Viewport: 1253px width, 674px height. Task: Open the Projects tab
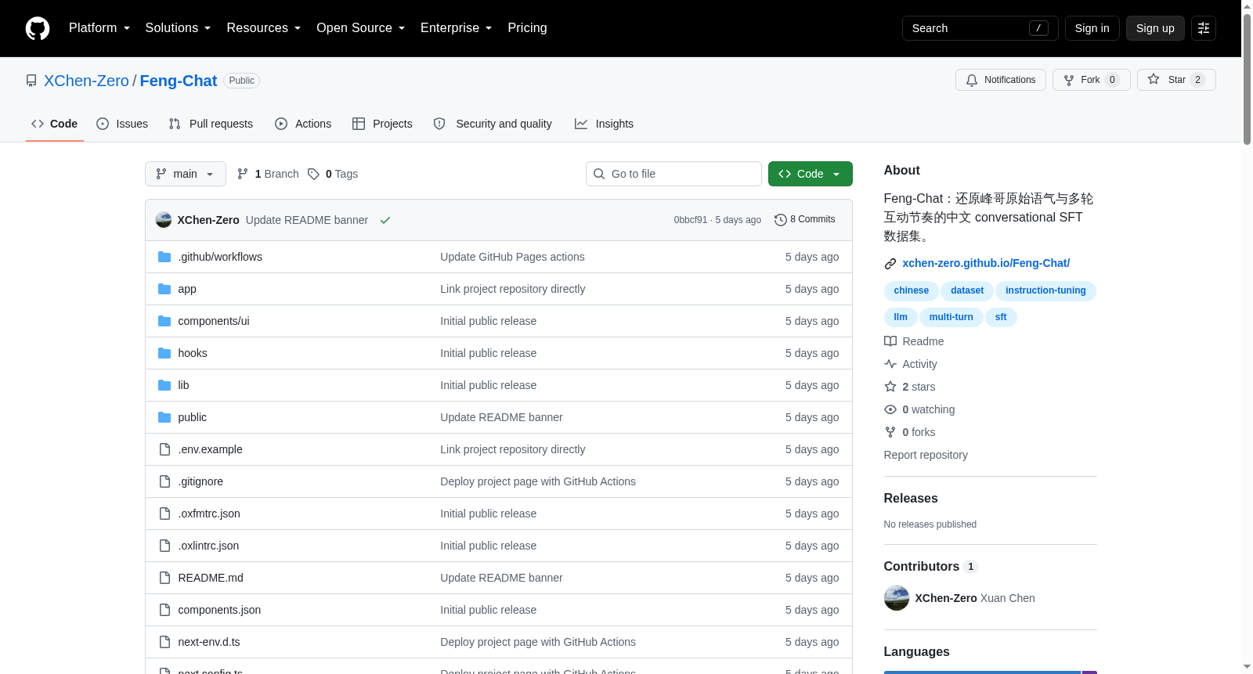[x=382, y=124]
